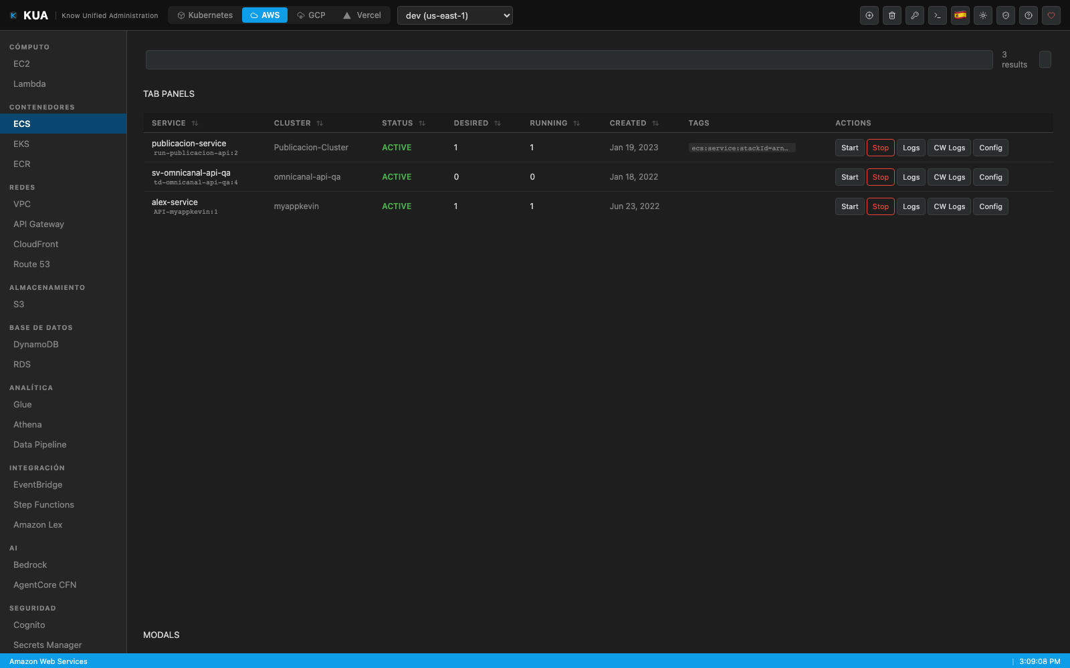This screenshot has height=668, width=1070.
Task: Click the ecs:service:stackId tag chip
Action: pos(742,148)
